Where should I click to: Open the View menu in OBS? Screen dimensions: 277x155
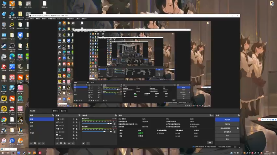click(x=44, y=19)
